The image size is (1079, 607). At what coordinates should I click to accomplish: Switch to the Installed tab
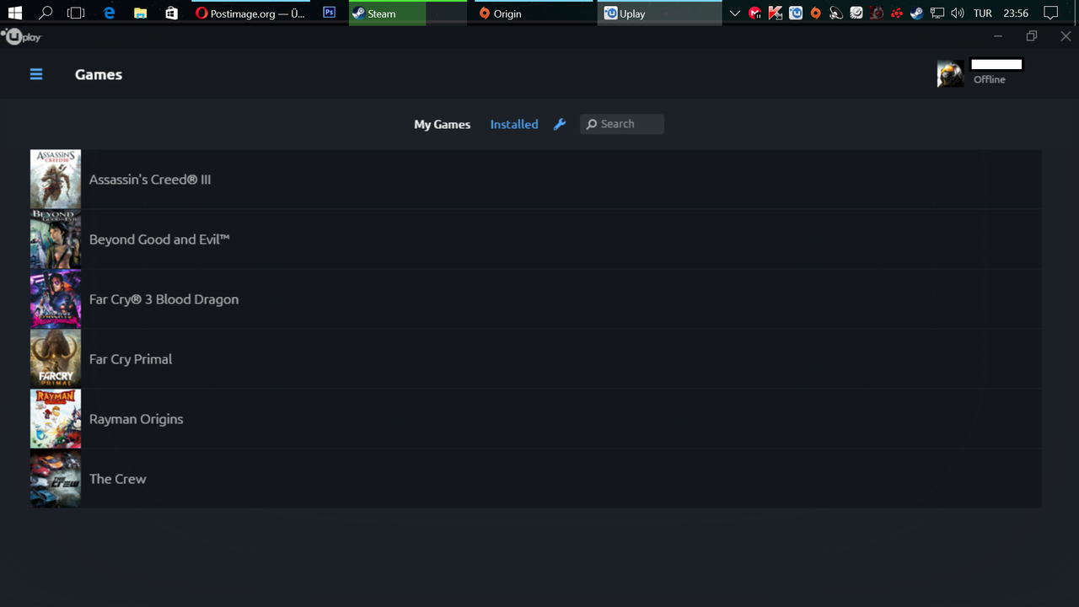pyautogui.click(x=514, y=124)
